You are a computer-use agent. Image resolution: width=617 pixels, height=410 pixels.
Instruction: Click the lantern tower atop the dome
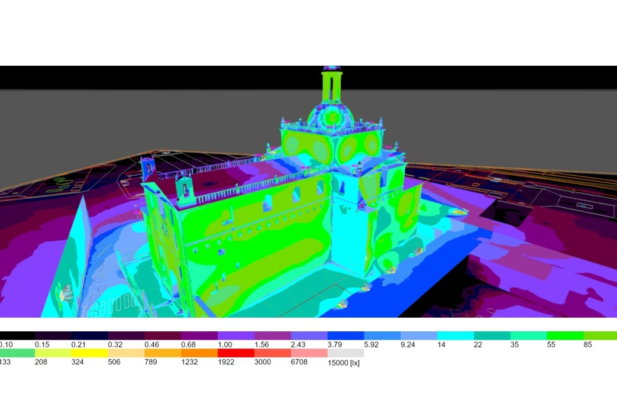pos(332,86)
